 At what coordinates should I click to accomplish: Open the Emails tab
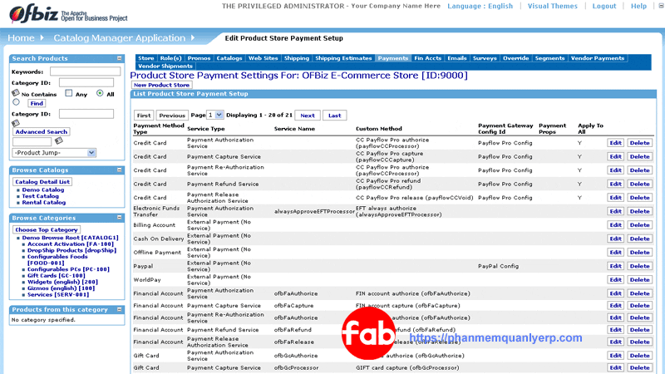(456, 58)
